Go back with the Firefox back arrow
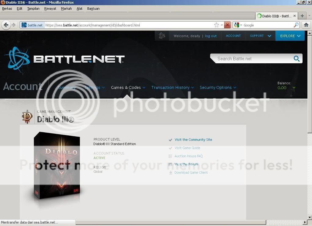This screenshot has width=312, height=226. click(6, 25)
